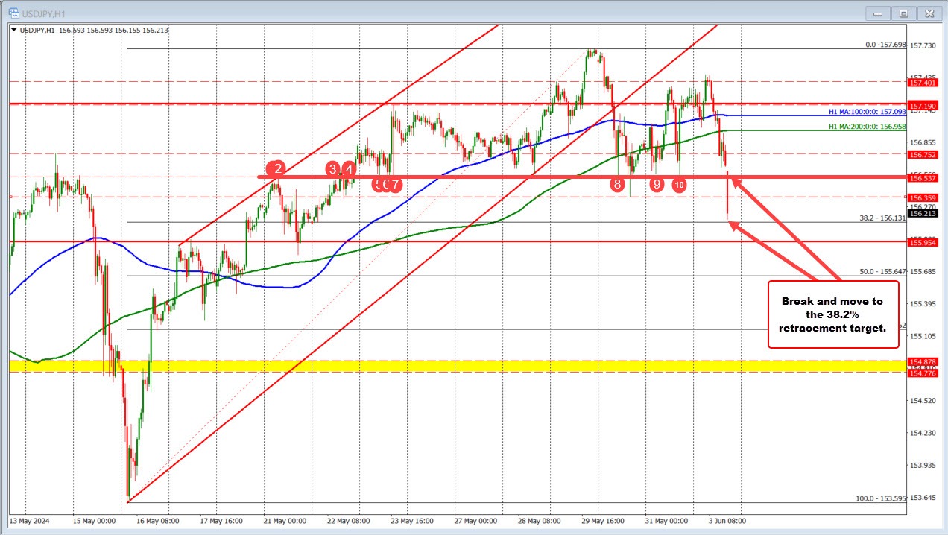
Task: Select the 154.776 red price label
Action: [923, 373]
